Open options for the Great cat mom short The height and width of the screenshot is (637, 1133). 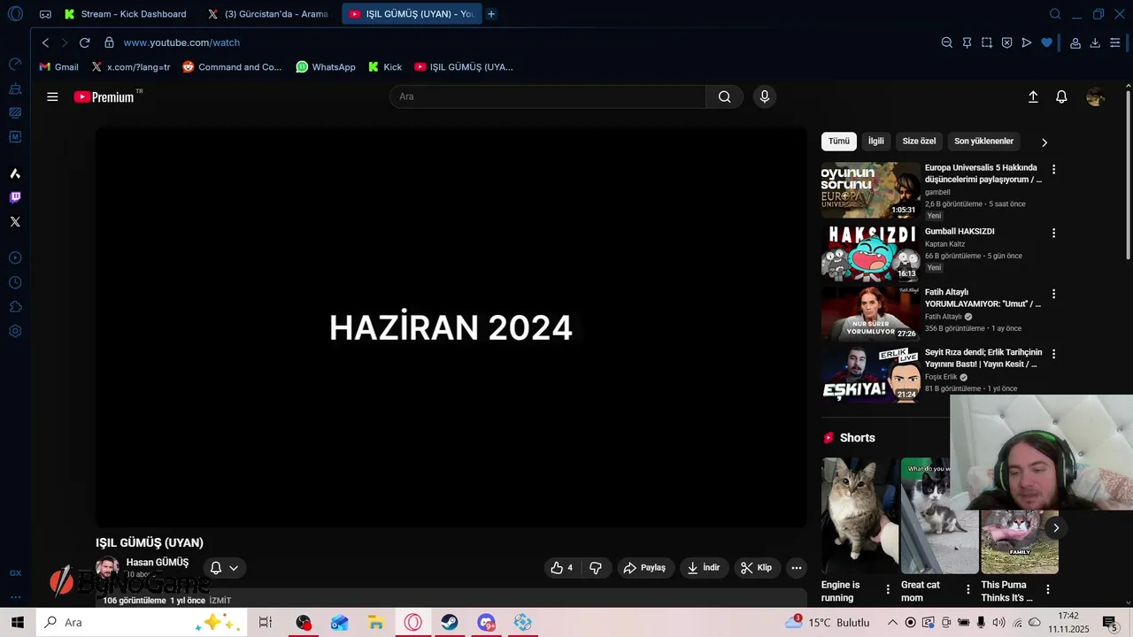click(x=968, y=589)
